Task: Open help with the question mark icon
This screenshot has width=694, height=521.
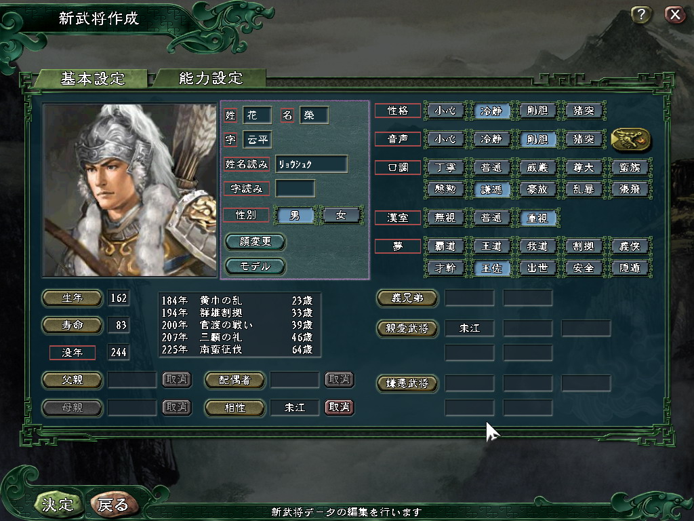Action: [641, 15]
